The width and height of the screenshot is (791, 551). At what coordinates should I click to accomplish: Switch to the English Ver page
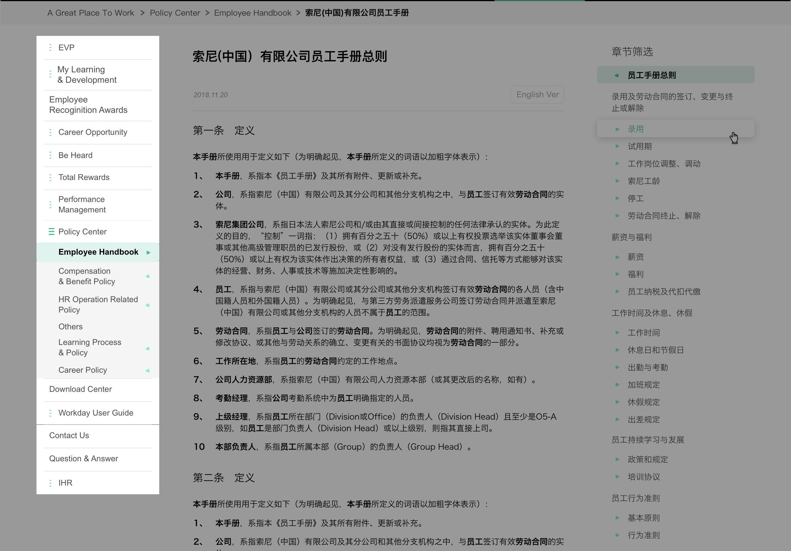(x=537, y=94)
